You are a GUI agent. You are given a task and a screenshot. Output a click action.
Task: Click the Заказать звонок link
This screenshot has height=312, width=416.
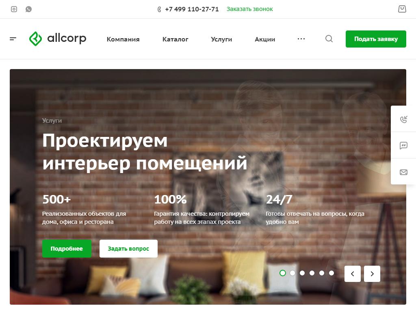pyautogui.click(x=250, y=9)
